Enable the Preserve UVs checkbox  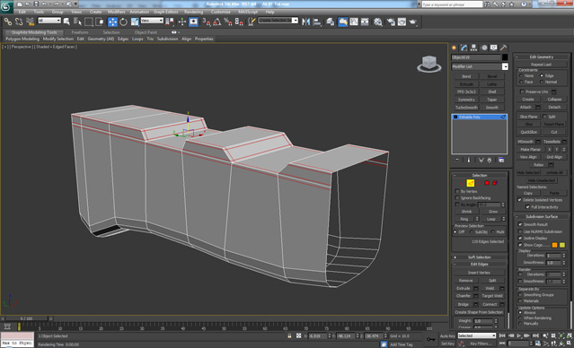523,91
